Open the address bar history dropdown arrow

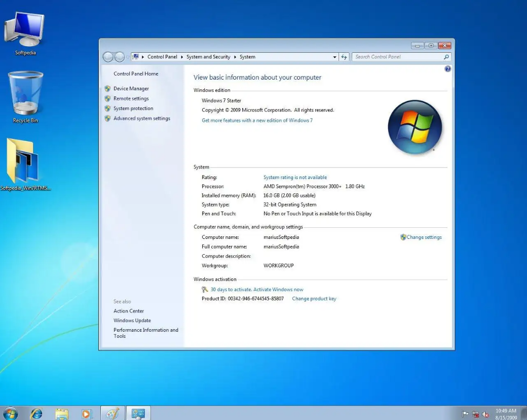pos(334,57)
